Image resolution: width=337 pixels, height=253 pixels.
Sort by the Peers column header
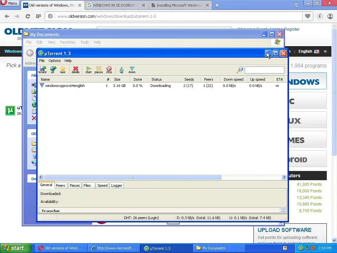pos(211,79)
